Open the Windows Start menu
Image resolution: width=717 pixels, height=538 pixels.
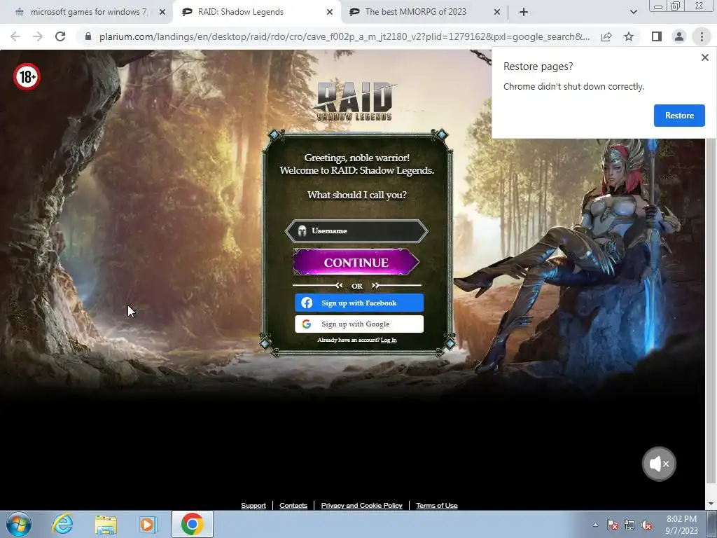[18, 524]
